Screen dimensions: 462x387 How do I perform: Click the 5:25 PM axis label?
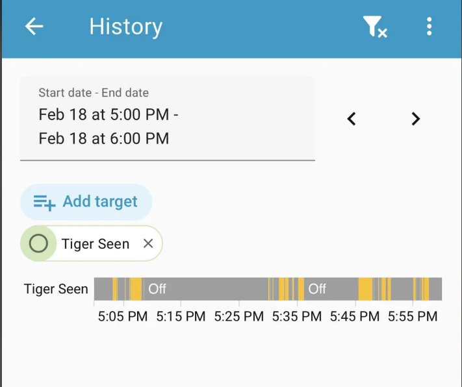[238, 317]
